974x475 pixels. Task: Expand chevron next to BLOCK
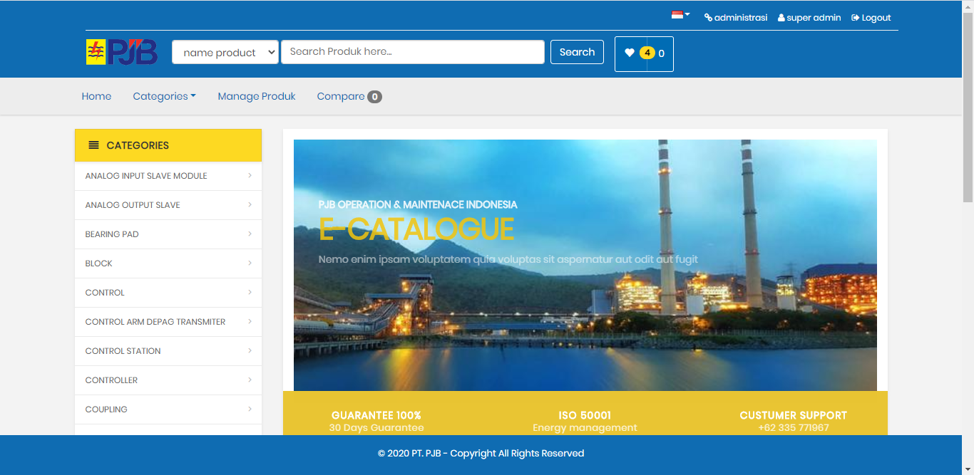[x=250, y=263]
